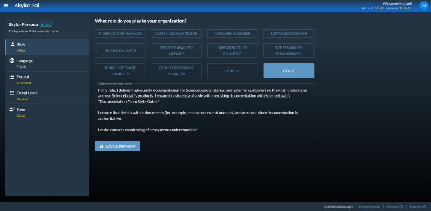The width and height of the screenshot is (431, 211).
Task: Click inside the role description text area
Action: pos(205,110)
